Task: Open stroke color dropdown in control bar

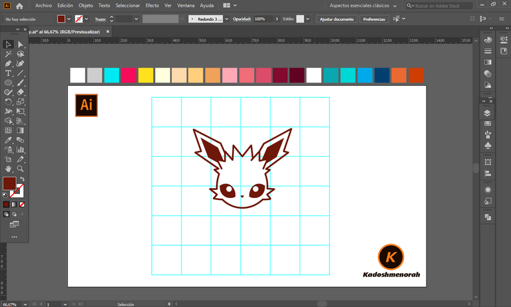Action: pyautogui.click(x=86, y=19)
